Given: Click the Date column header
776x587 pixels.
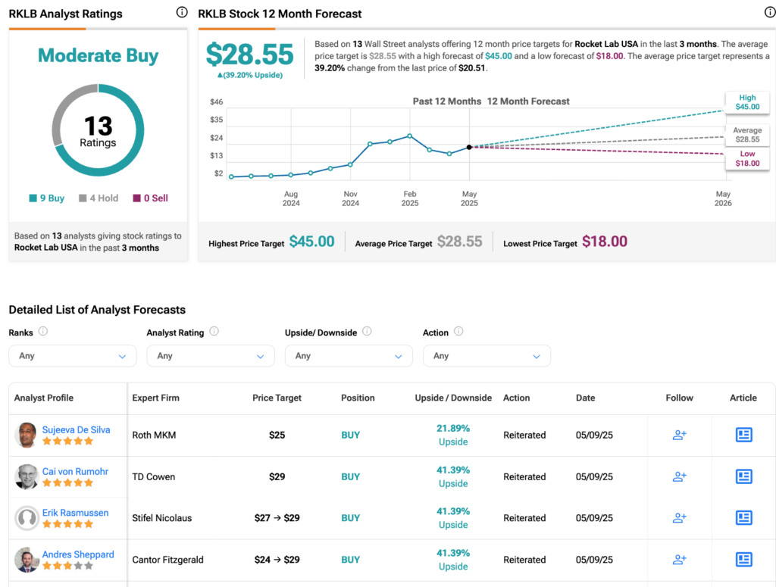Looking at the screenshot, I should [x=586, y=398].
